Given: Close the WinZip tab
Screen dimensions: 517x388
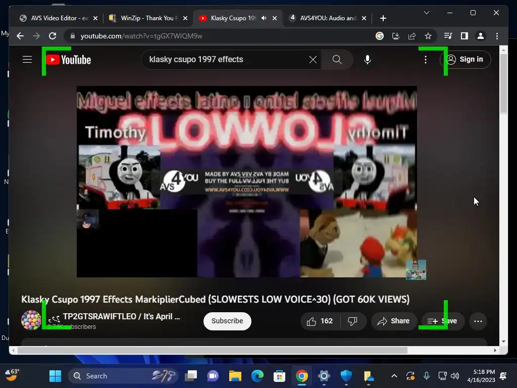Looking at the screenshot, I should coord(185,18).
